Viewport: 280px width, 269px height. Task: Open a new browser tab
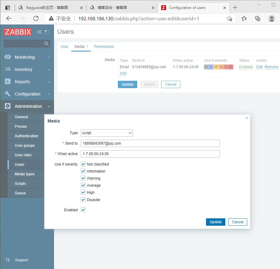click(x=235, y=8)
